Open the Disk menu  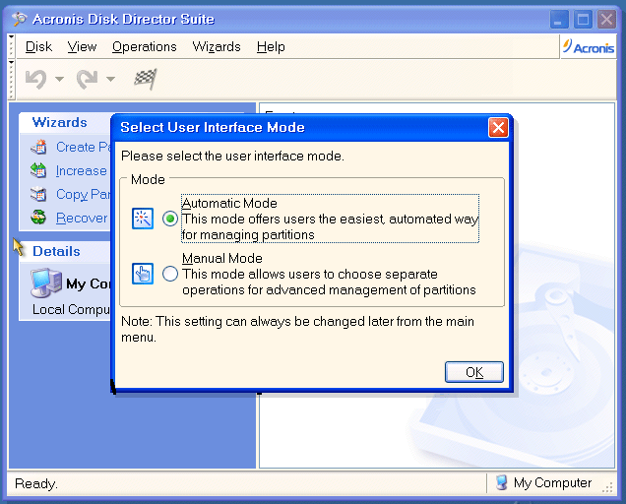(38, 46)
